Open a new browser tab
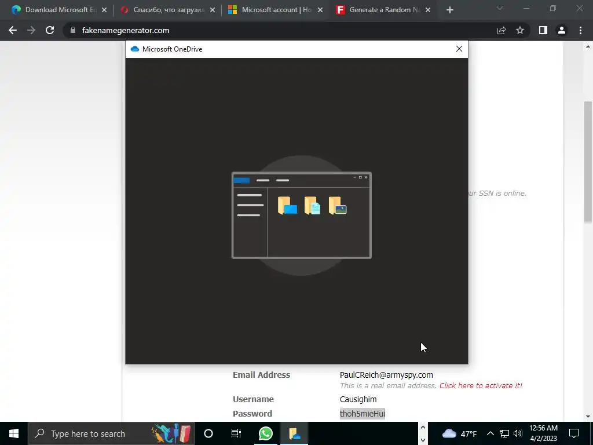The image size is (593, 445). 449,10
